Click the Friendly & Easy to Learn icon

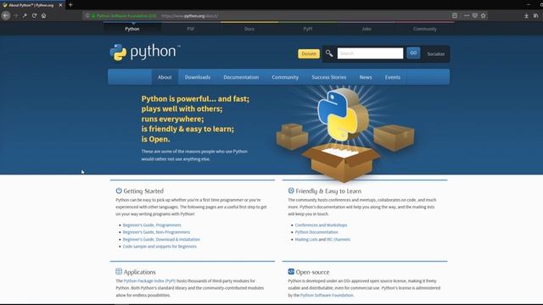[291, 191]
